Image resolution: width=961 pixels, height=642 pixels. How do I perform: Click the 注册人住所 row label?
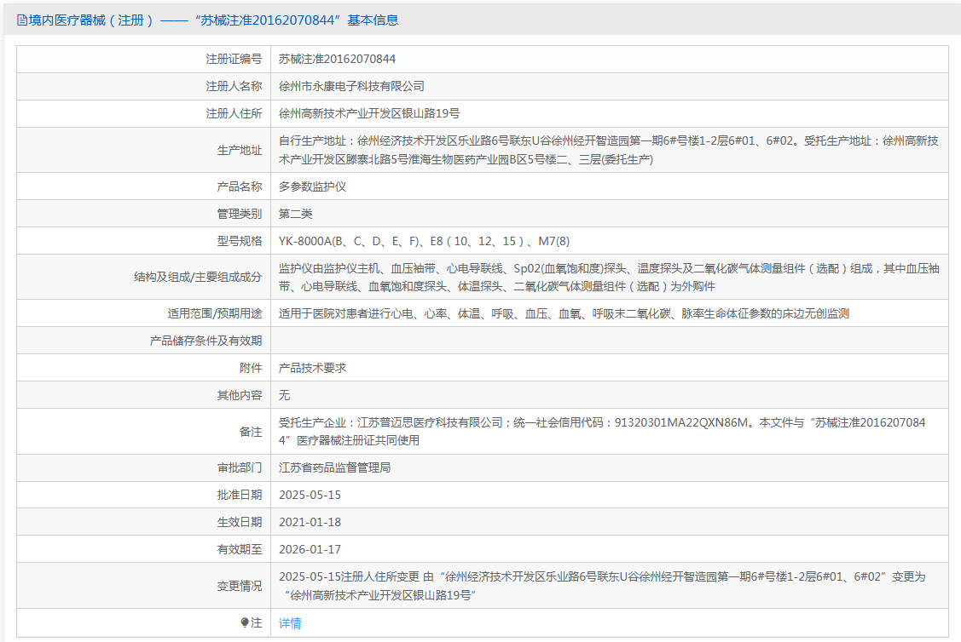click(x=234, y=113)
